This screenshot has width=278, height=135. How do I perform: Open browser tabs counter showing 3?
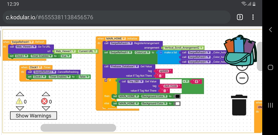coord(239,17)
